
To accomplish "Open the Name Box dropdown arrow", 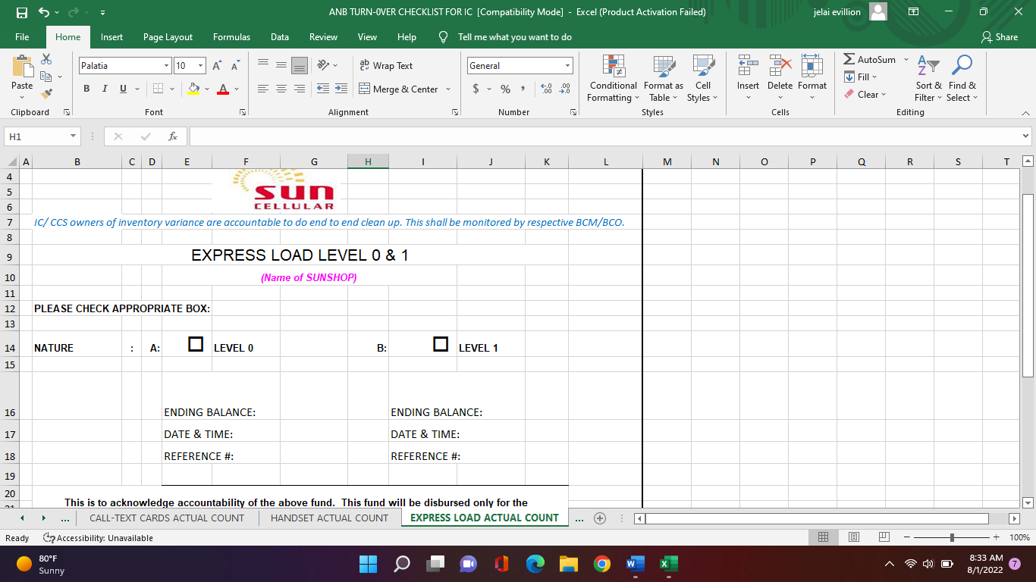I will coord(73,136).
